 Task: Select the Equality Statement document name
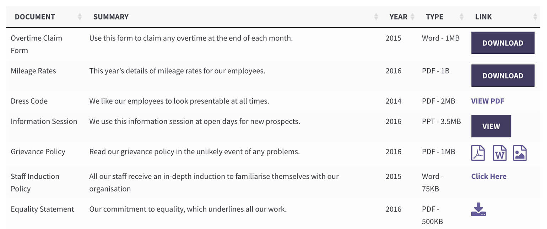(43, 209)
